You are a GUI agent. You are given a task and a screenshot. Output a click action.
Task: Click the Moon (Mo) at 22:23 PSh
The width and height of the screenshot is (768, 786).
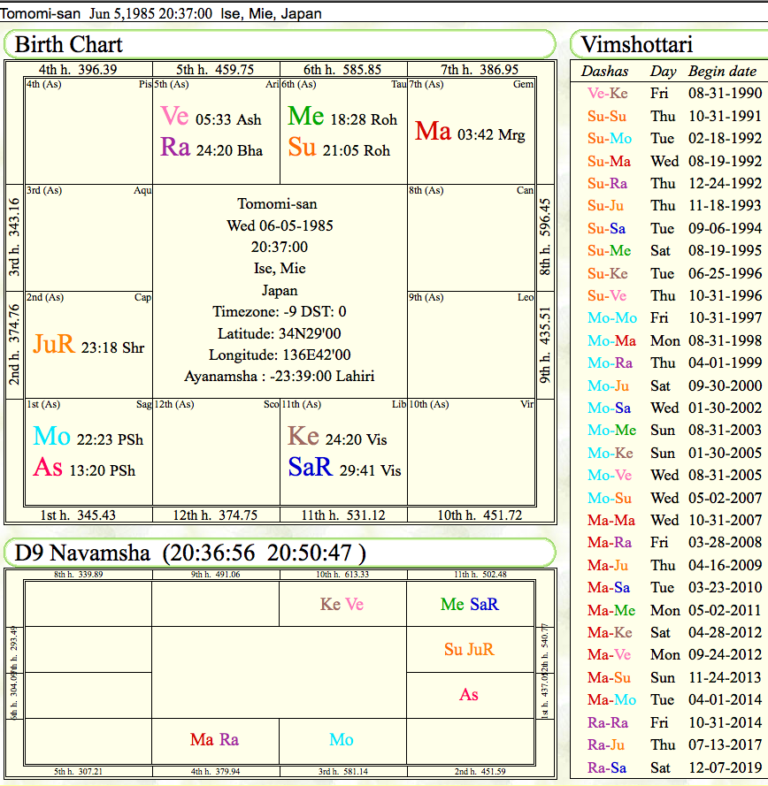51,437
